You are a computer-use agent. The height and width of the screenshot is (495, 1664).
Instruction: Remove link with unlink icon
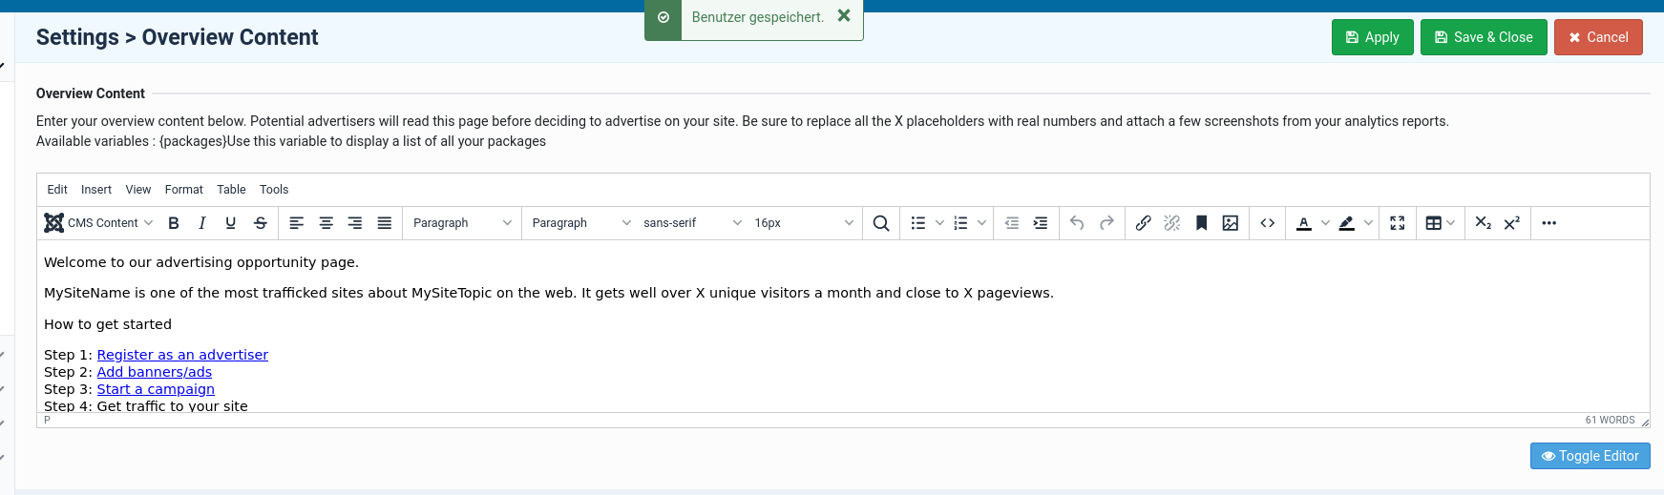[1172, 223]
